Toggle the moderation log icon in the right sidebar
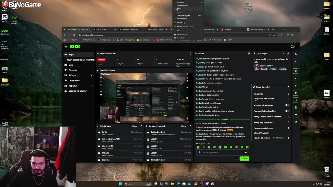The image size is (333, 187). click(296, 85)
